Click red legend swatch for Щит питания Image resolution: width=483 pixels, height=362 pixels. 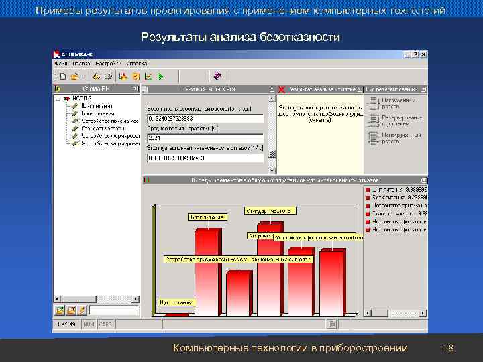pos(368,190)
